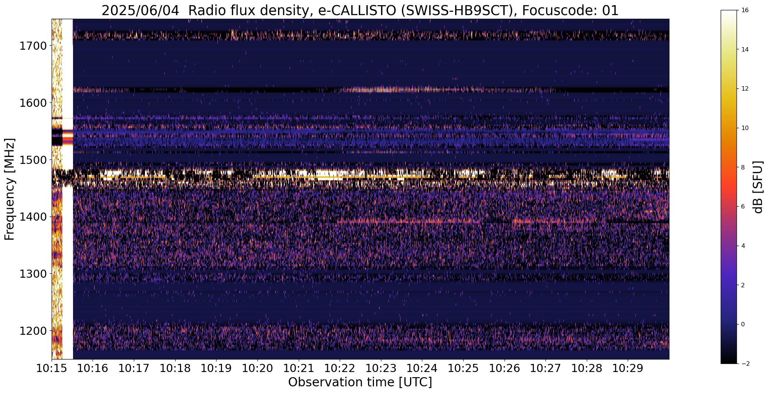Click the plot title mentioning e-CALLISTO SWISS-HB9SCT
The width and height of the screenshot is (769, 393).
point(360,10)
